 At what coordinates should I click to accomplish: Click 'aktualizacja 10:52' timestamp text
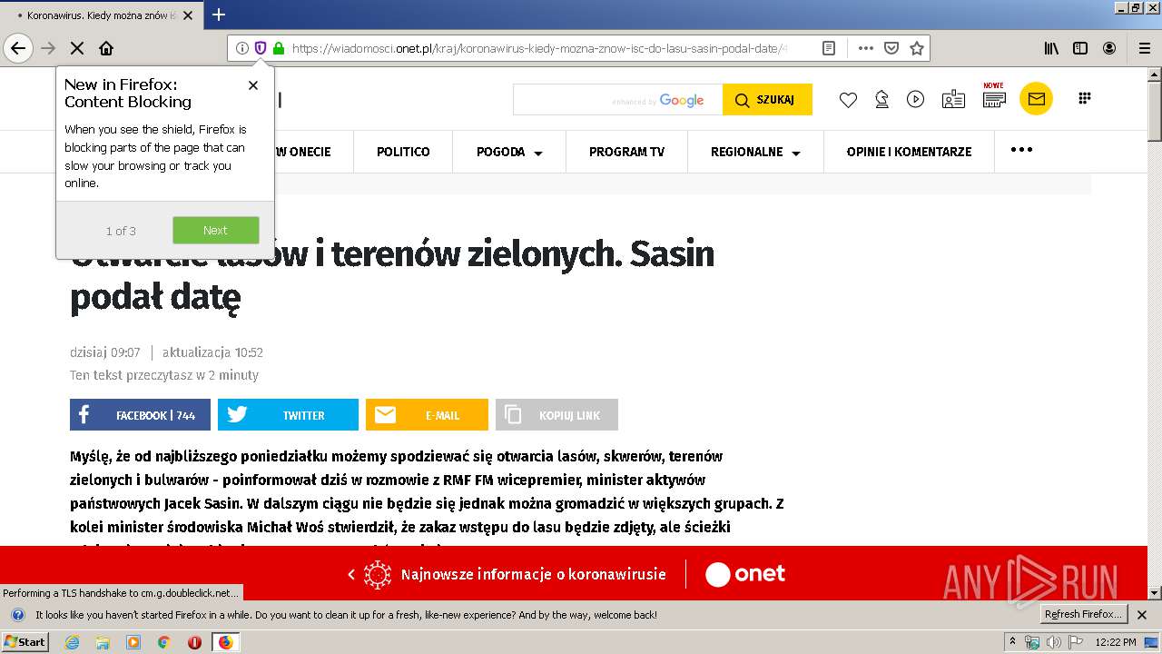coord(212,352)
